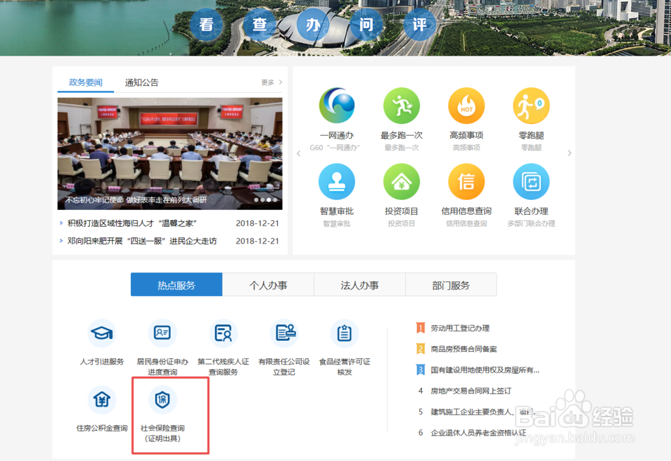
Task: Click 社会保险查询(证明出具) label text
Action: point(162,433)
